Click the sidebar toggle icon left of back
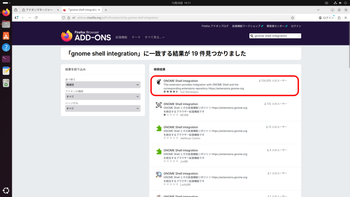350x197 pixels. pos(17,18)
